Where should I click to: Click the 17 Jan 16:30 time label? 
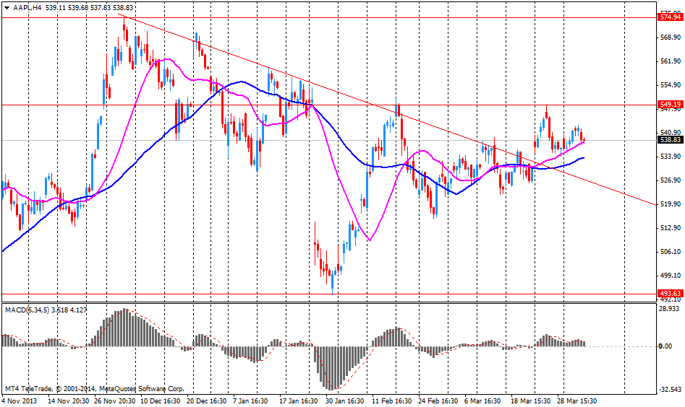coord(299,401)
